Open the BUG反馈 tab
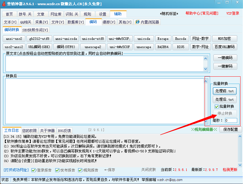 coord(64,131)
